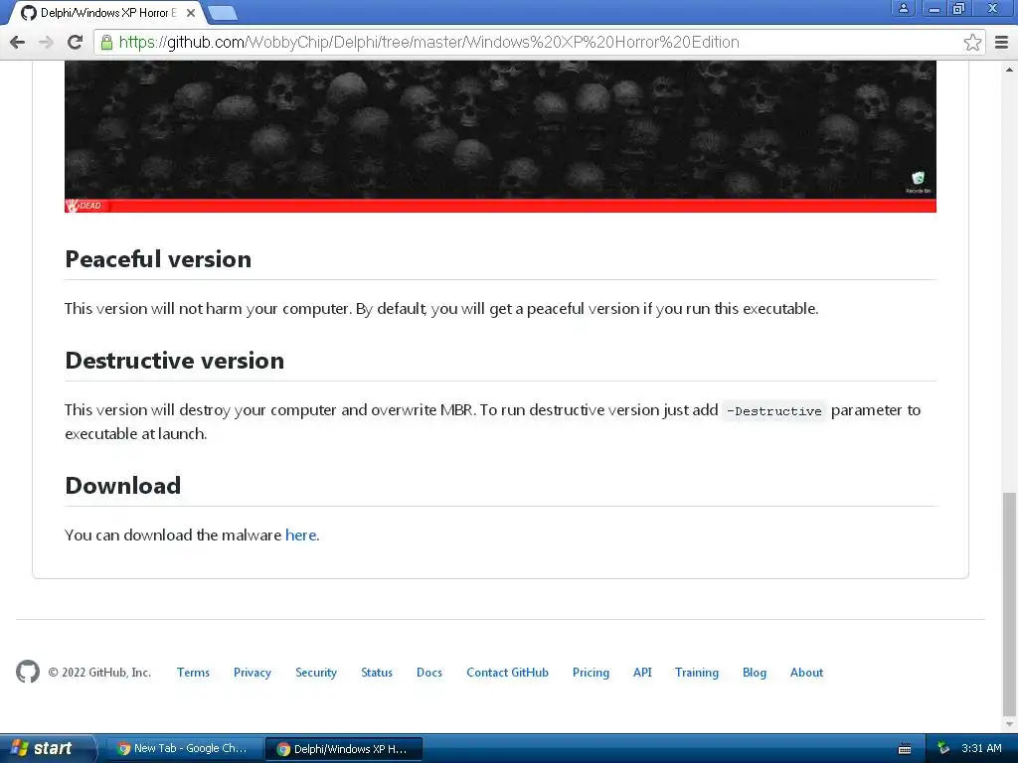Click the GitHub octocat logo in footer
The width and height of the screenshot is (1018, 763).
(x=27, y=672)
